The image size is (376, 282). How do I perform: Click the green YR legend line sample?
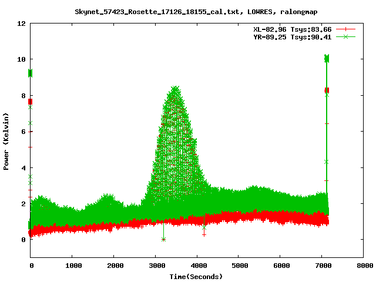point(345,36)
